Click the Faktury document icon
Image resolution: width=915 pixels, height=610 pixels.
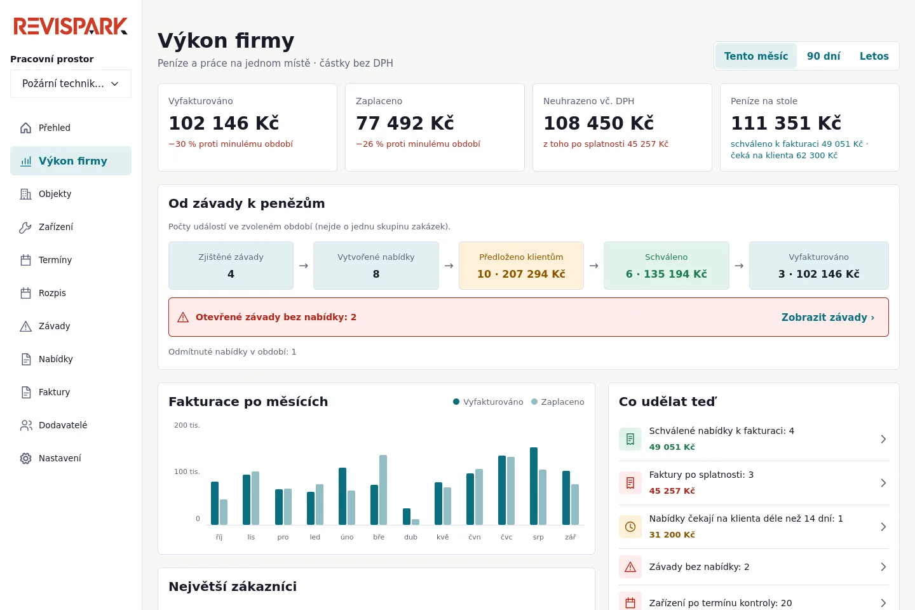tap(26, 392)
